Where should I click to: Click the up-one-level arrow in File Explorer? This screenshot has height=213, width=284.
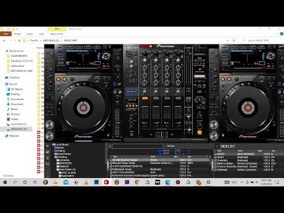[x=20, y=40]
